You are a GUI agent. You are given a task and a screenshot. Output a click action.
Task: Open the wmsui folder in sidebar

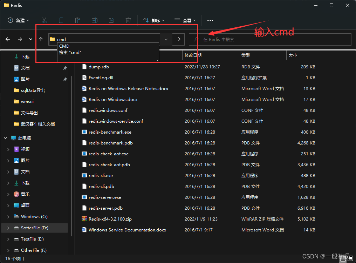[27, 102]
